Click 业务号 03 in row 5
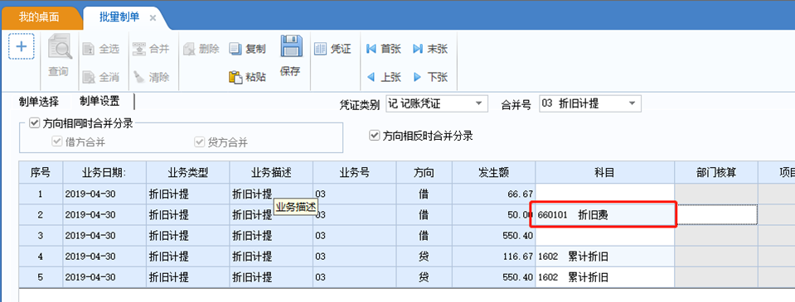 355,277
